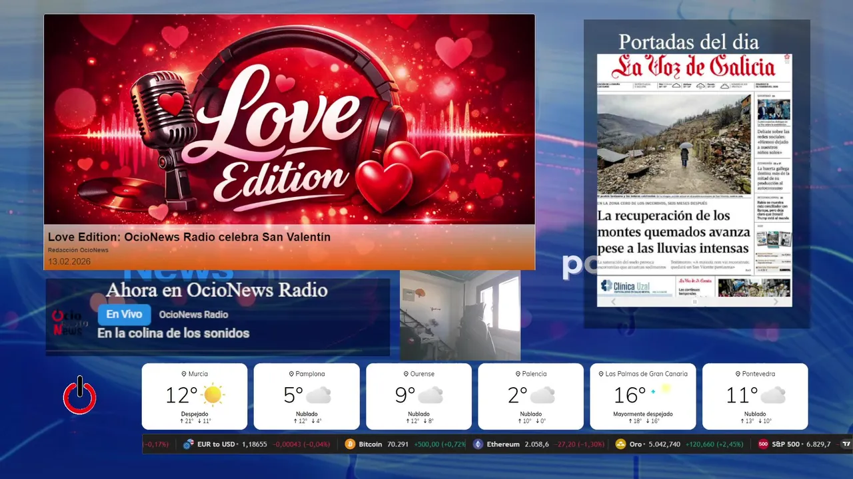This screenshot has width=853, height=479.
Task: Click the orange Bitcoin icon in the ticker
Action: (x=350, y=444)
